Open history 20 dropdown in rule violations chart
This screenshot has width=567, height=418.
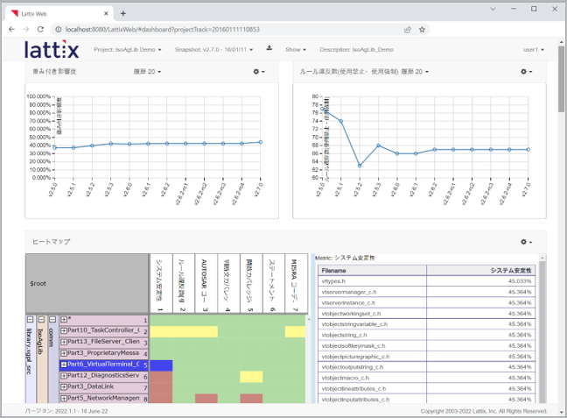415,72
